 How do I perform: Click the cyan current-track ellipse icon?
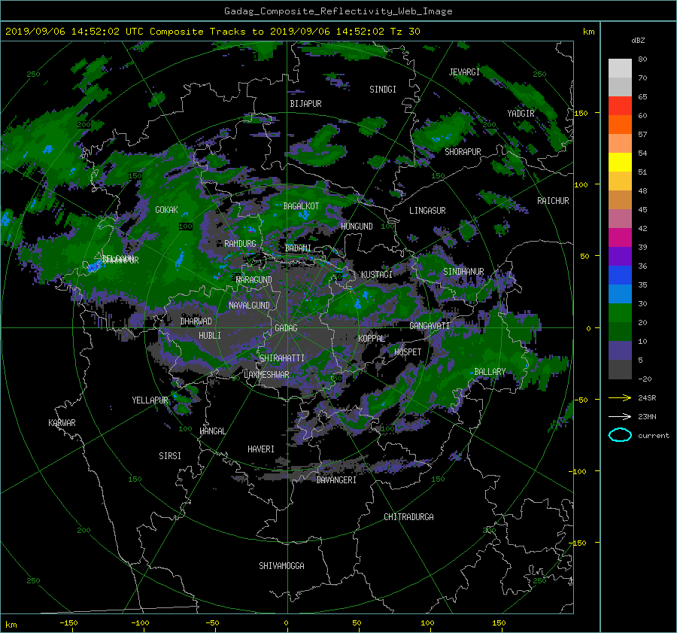tap(620, 435)
